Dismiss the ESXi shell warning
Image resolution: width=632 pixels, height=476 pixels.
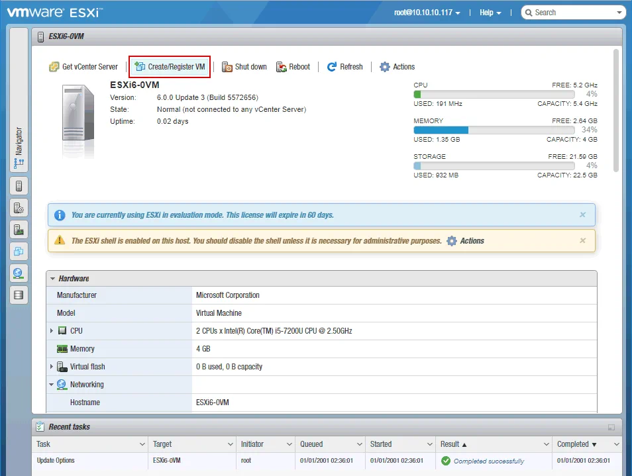(582, 241)
